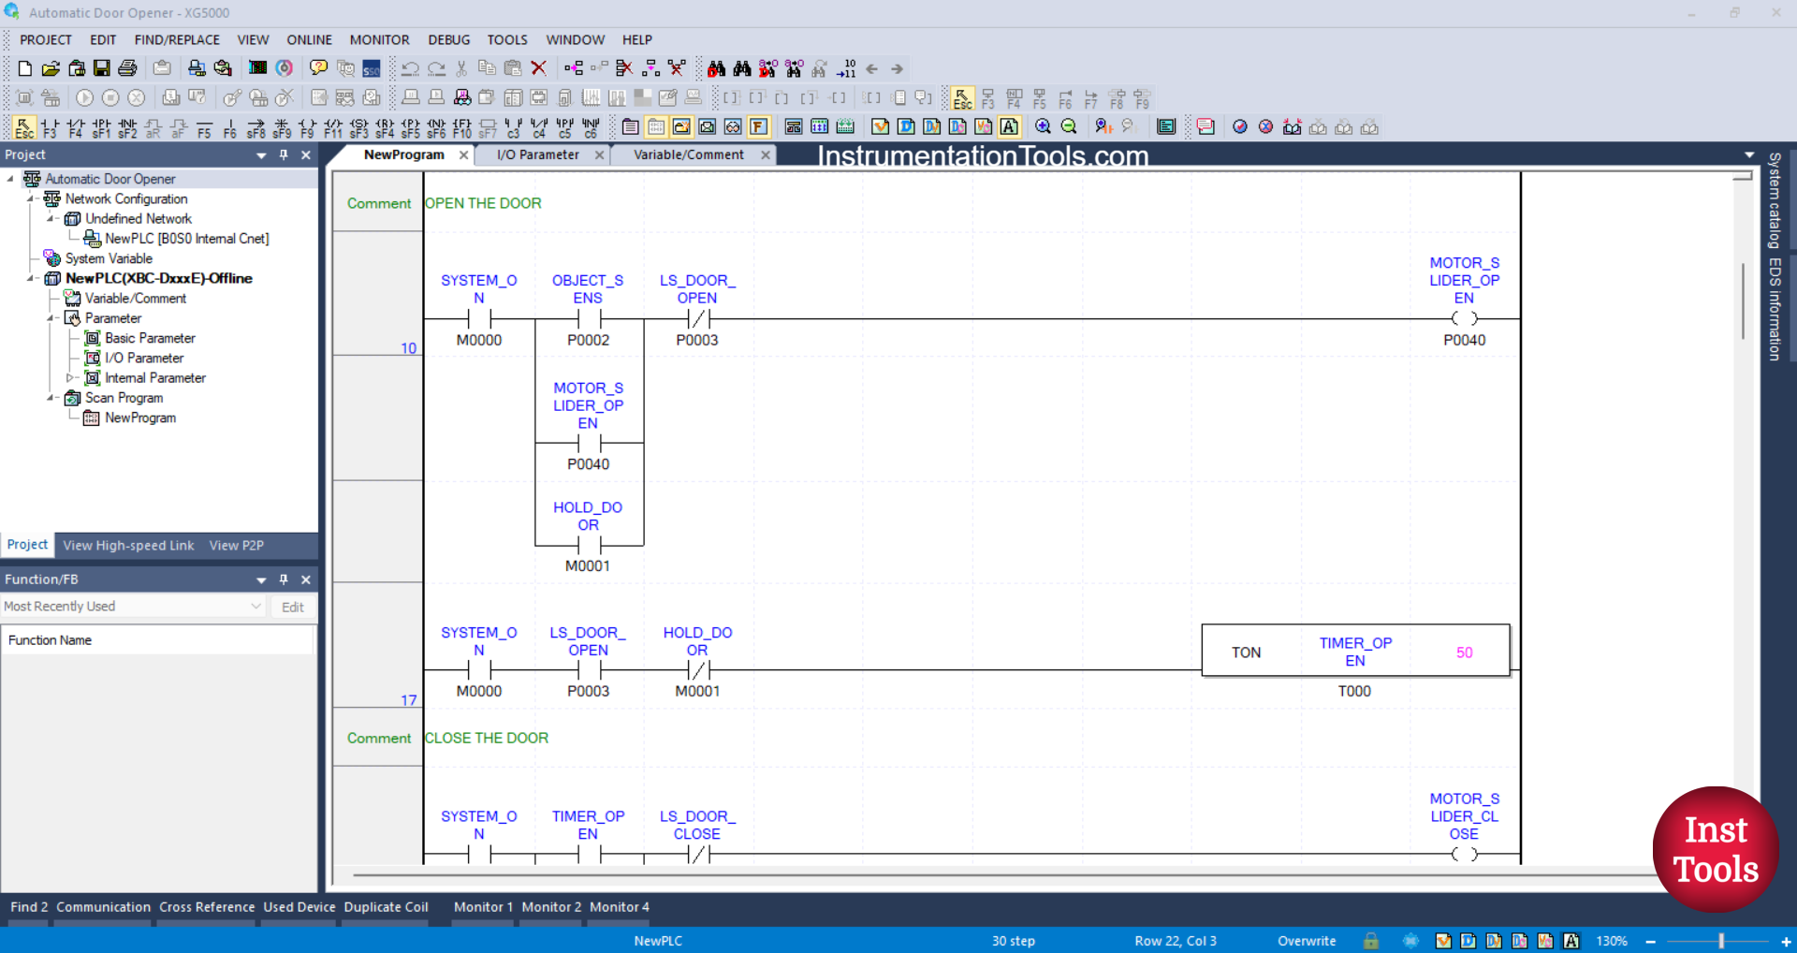
Task: Click the Edit button in Function/FB panel
Action: click(x=292, y=607)
